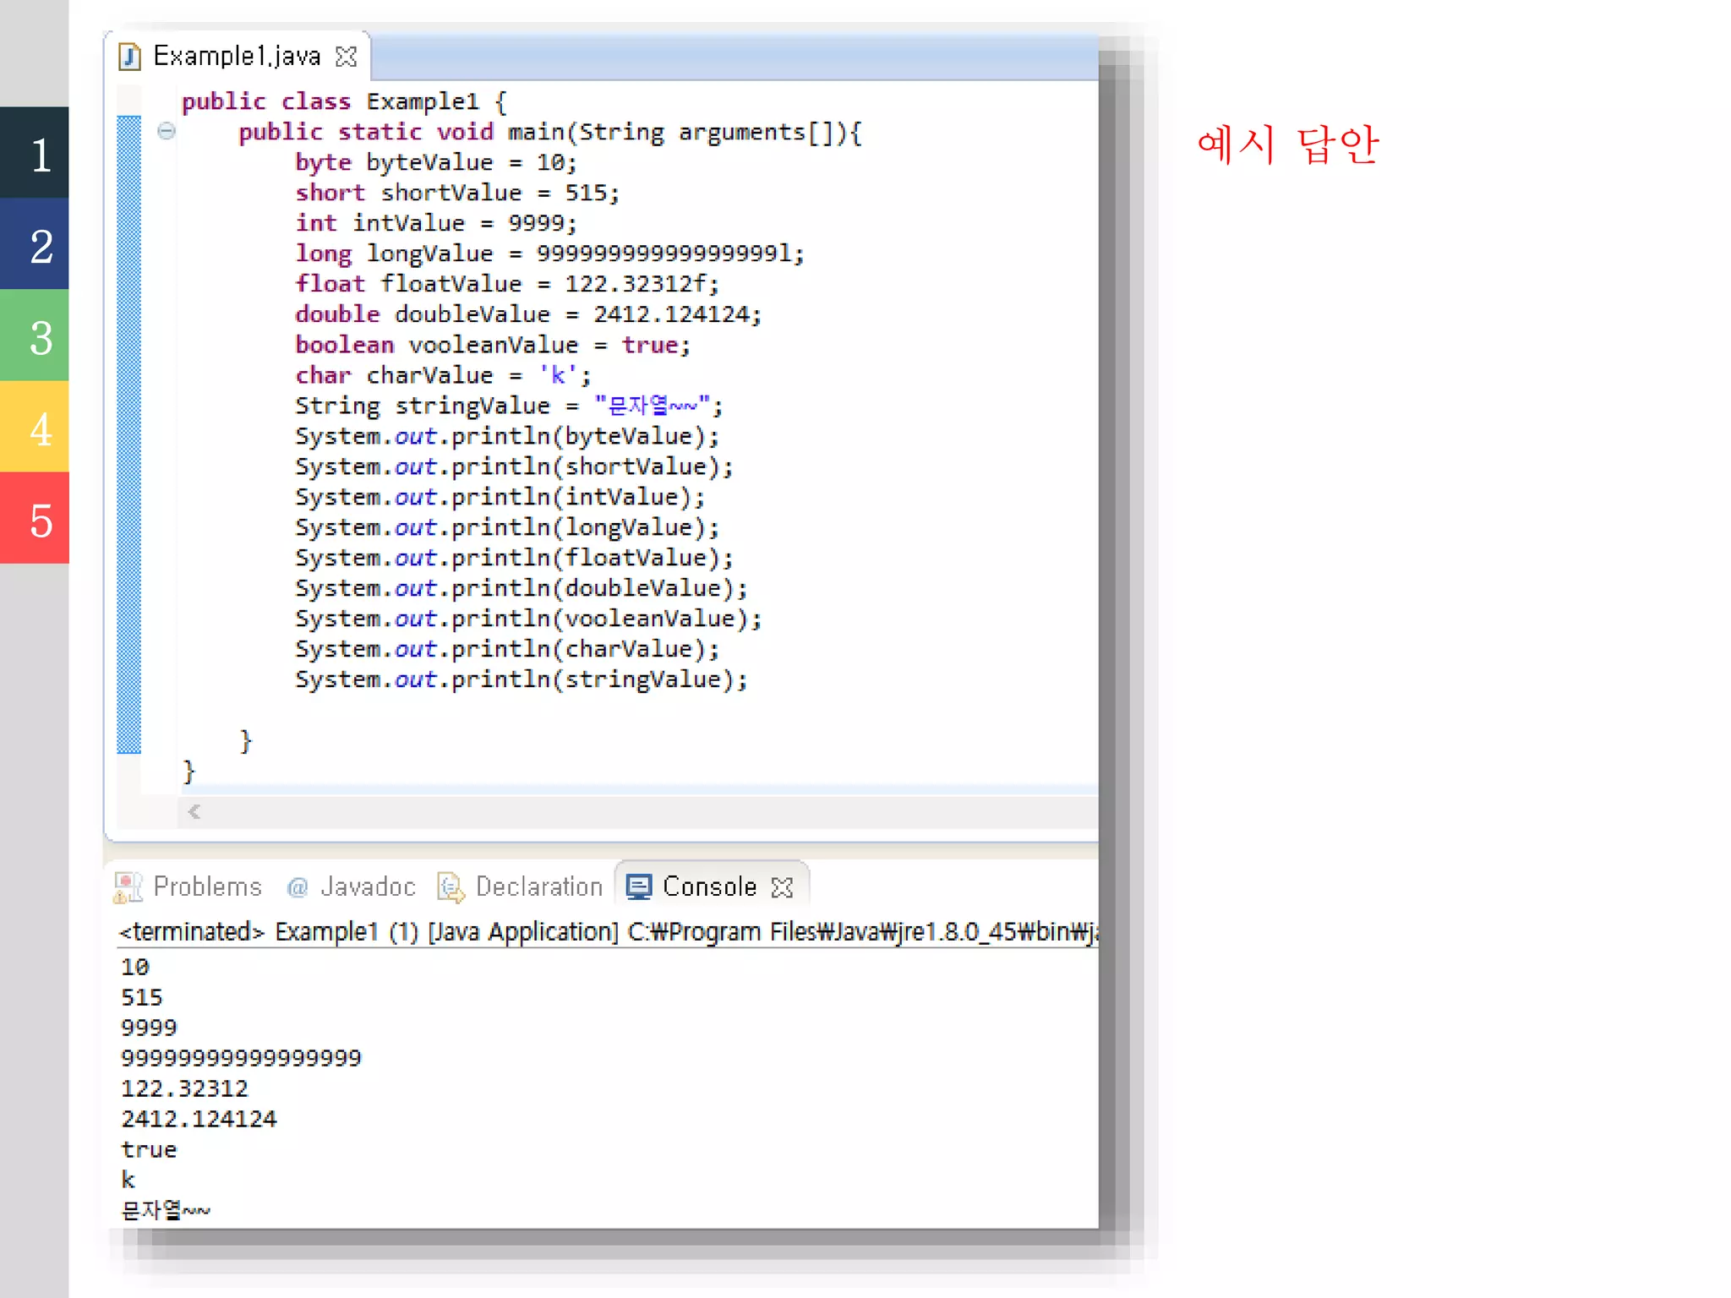This screenshot has height=1298, width=1731.
Task: Close the Console view
Action: [x=783, y=887]
